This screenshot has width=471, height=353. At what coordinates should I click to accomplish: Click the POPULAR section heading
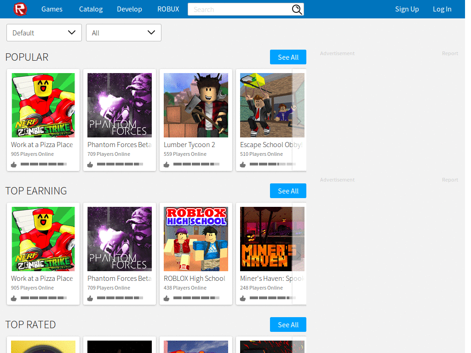coord(27,57)
